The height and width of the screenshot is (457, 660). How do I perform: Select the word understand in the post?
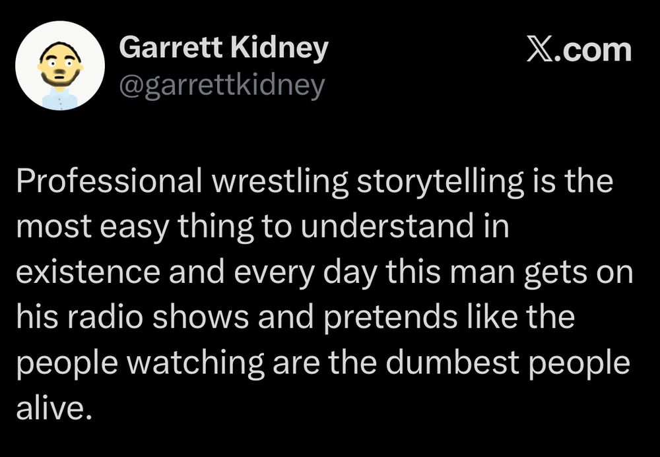pyautogui.click(x=387, y=226)
